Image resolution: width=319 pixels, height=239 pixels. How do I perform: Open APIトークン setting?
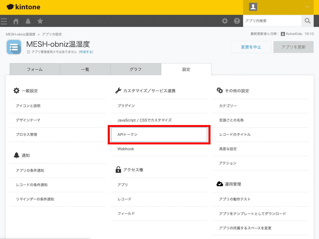pyautogui.click(x=159, y=135)
